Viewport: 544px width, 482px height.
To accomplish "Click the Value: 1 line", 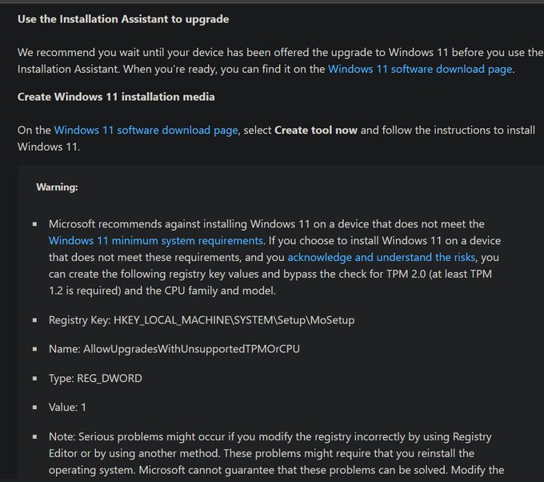I will coord(68,408).
